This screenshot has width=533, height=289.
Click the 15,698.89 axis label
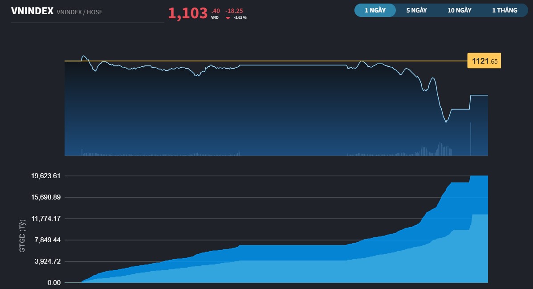pos(45,197)
